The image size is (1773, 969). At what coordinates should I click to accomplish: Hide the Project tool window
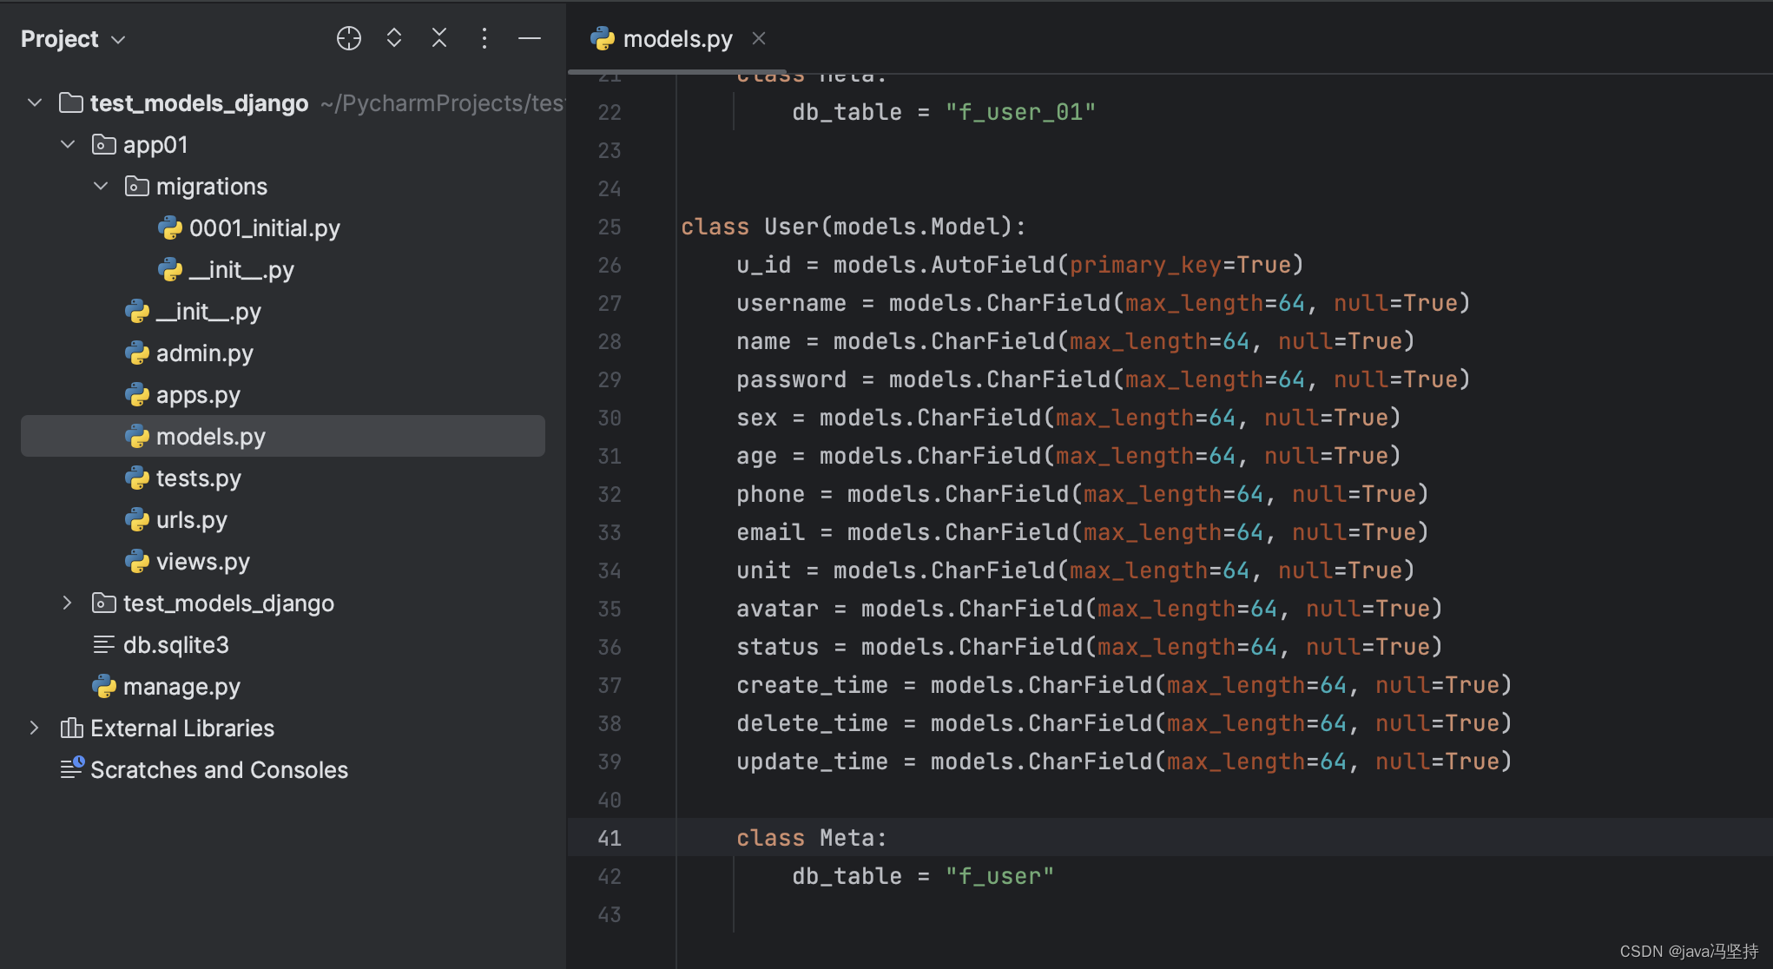530,38
